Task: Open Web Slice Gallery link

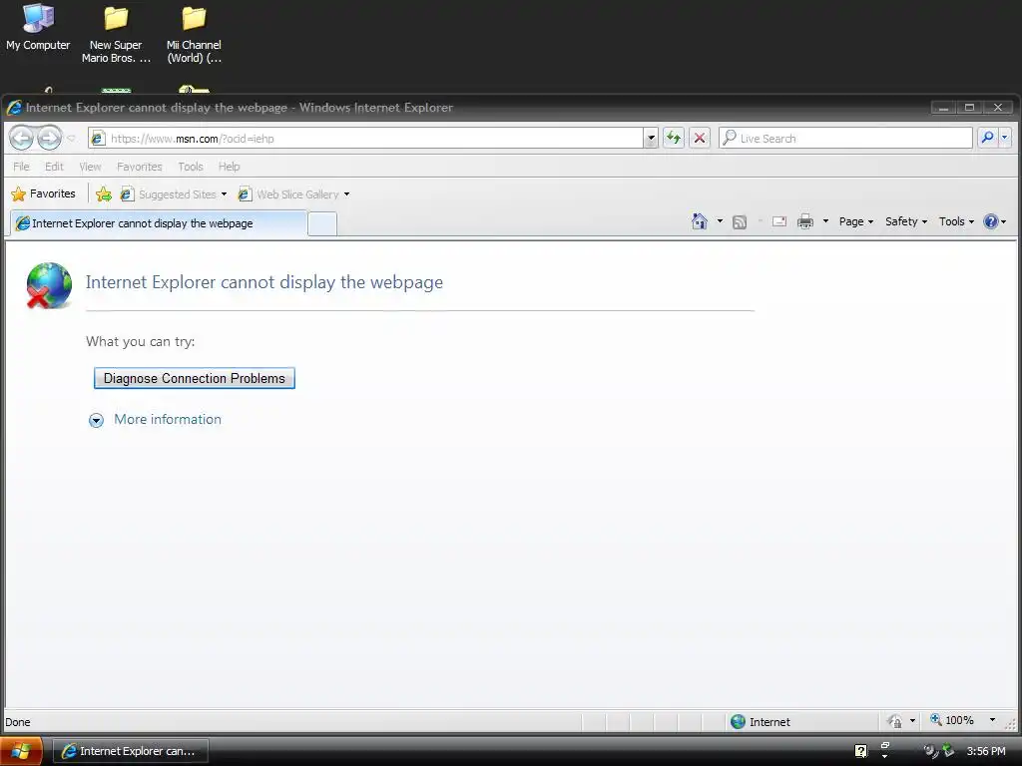Action: [289, 194]
